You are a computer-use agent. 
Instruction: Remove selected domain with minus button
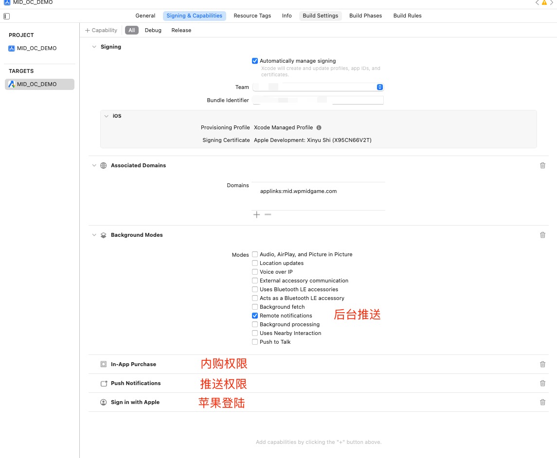click(268, 214)
